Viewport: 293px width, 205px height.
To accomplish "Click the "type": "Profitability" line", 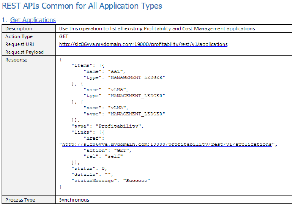I will click(x=108, y=126).
